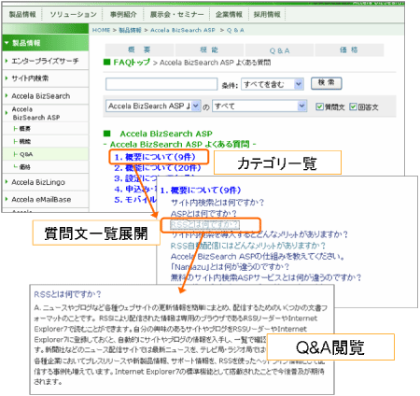The height and width of the screenshot is (396, 420).
Task: Open the 価格 tab
Action: point(349,50)
